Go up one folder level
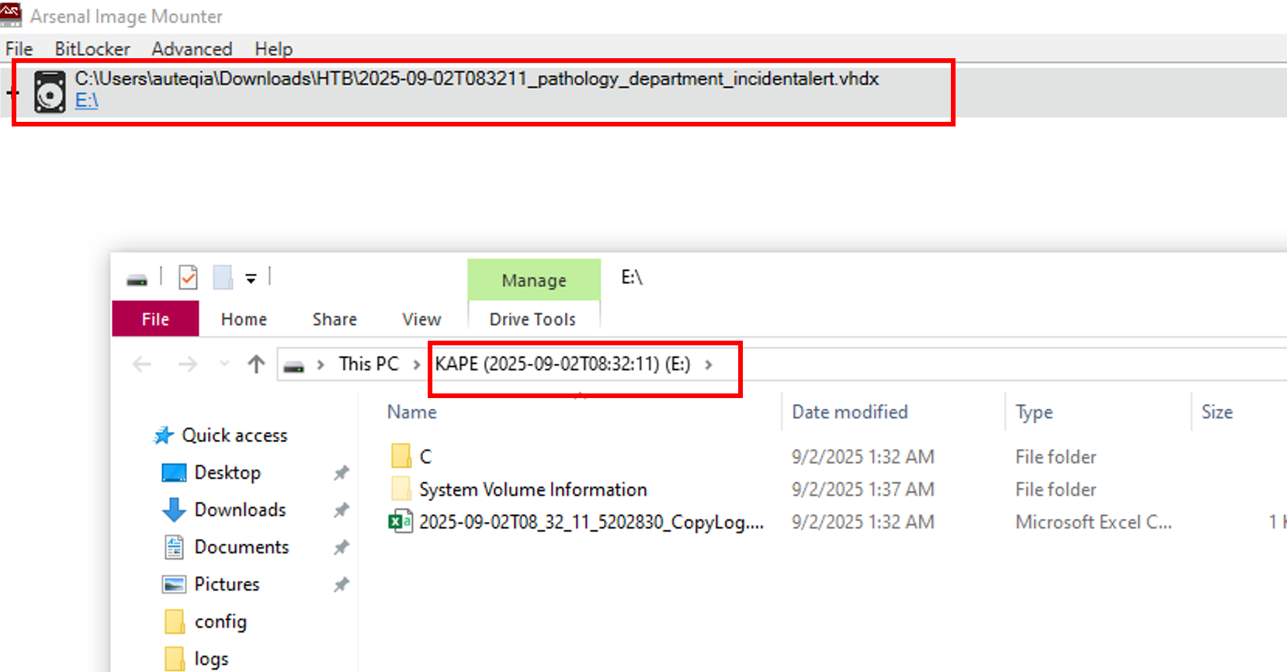This screenshot has width=1287, height=672. click(256, 364)
